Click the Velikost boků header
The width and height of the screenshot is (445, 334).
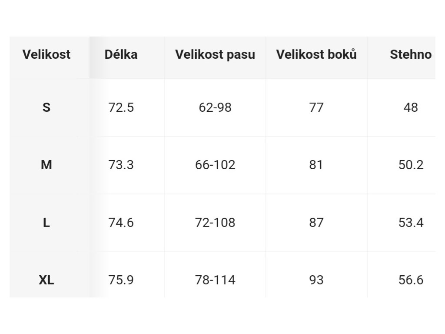click(316, 54)
